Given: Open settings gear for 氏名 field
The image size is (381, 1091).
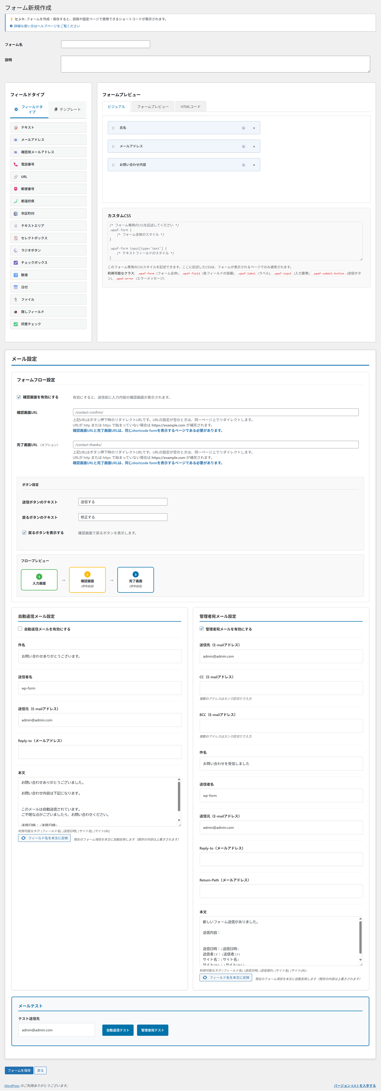Looking at the screenshot, I should [x=244, y=128].
